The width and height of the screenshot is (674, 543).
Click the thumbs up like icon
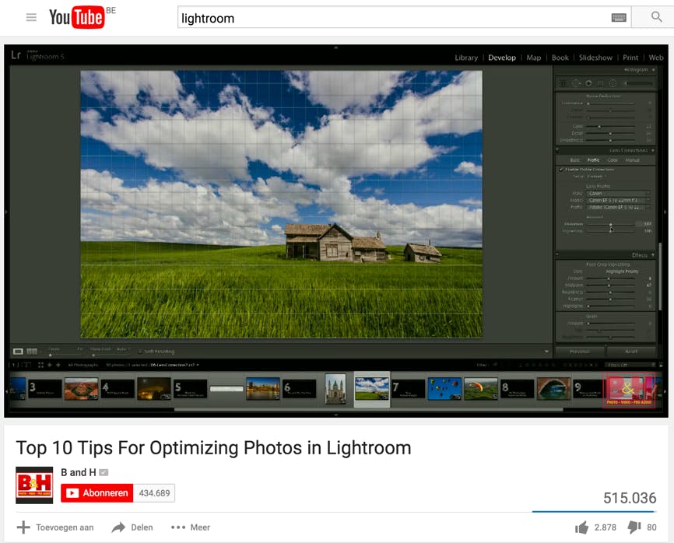tap(581, 527)
